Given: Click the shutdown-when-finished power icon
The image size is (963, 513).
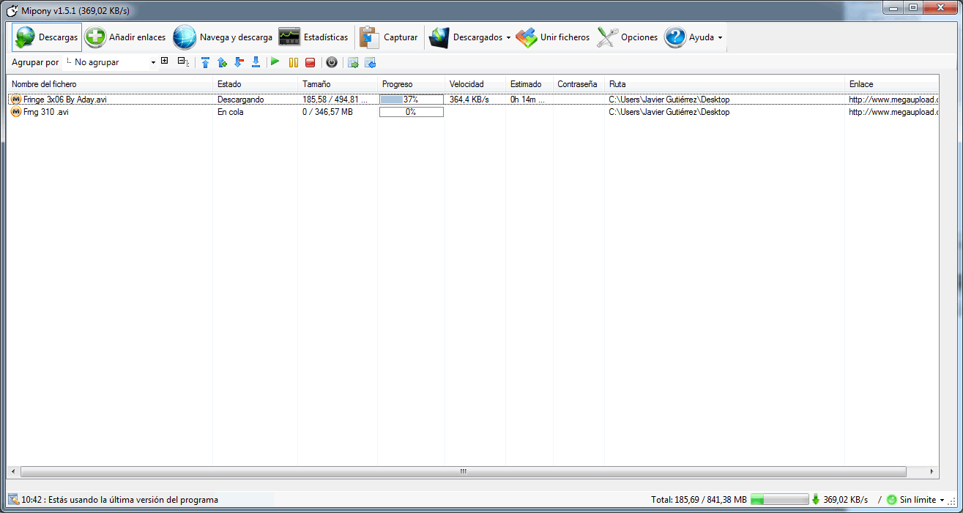Looking at the screenshot, I should coord(331,62).
